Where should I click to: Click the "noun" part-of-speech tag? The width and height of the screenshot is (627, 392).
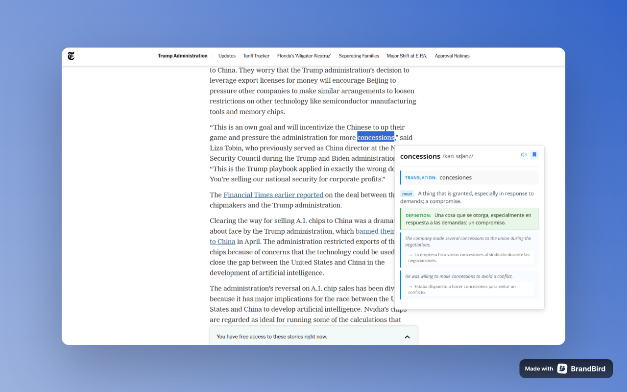407,194
